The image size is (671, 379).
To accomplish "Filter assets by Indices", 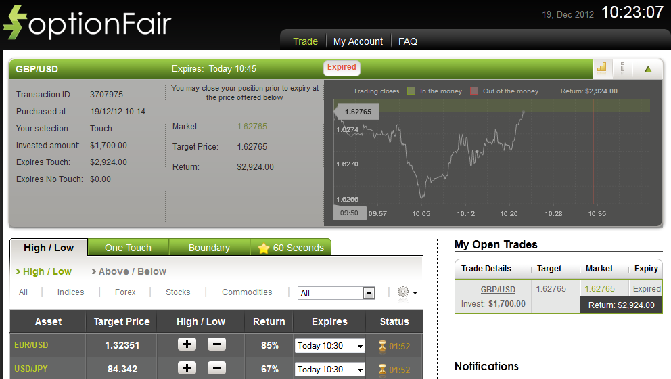I will 70,292.
